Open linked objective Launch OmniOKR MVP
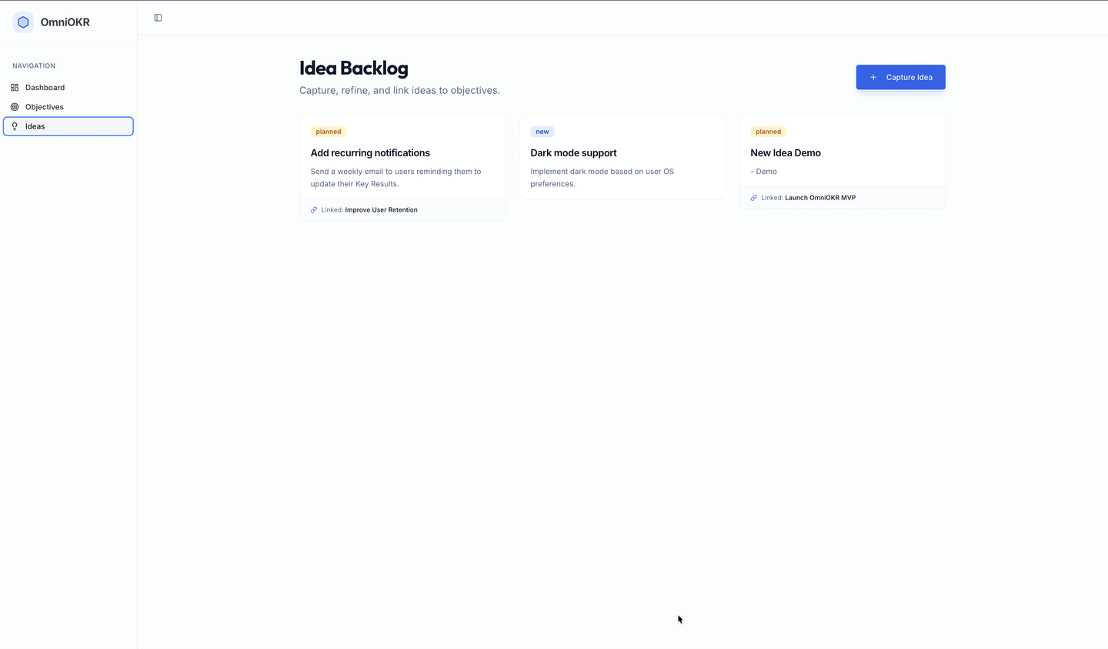Image resolution: width=1108 pixels, height=649 pixels. pyautogui.click(x=819, y=198)
